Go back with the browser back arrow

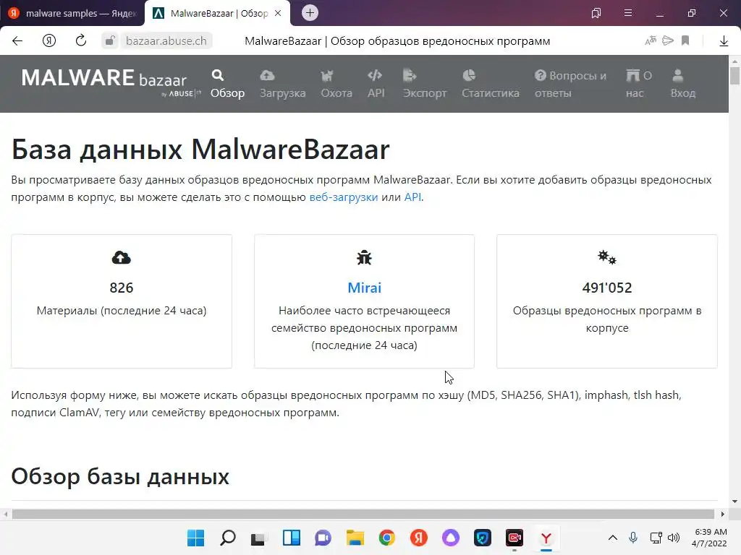point(17,41)
